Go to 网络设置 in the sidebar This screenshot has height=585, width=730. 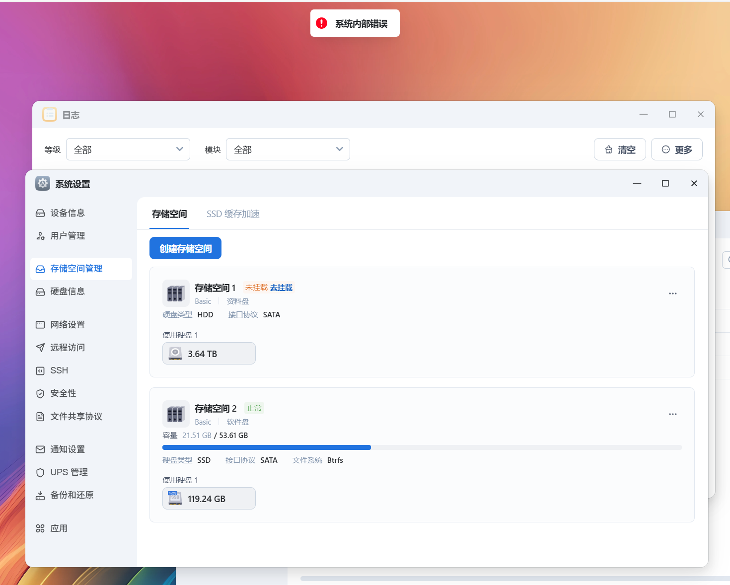81,325
